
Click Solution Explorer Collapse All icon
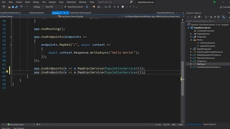tap(215, 17)
